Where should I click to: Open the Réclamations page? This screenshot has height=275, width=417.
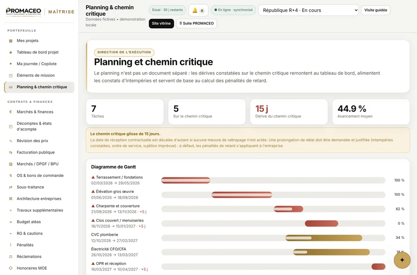[39, 256]
